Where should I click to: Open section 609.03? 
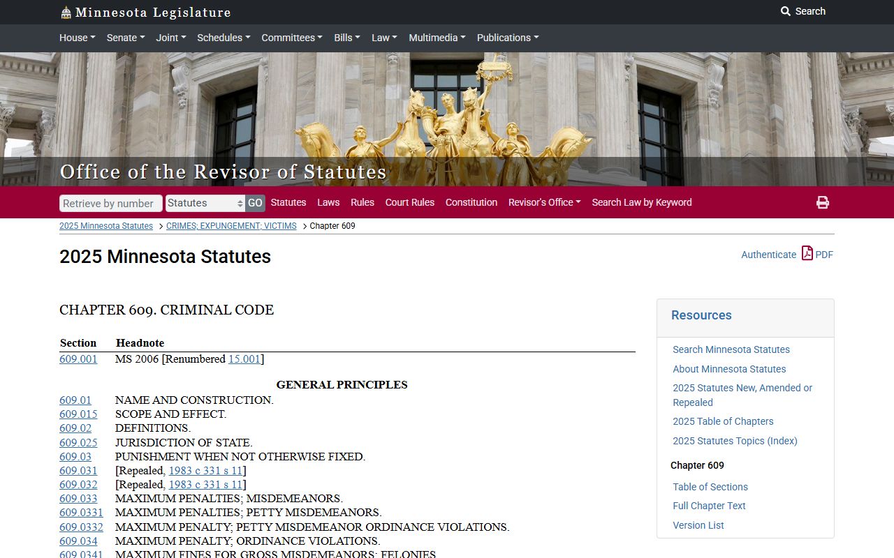(x=75, y=457)
